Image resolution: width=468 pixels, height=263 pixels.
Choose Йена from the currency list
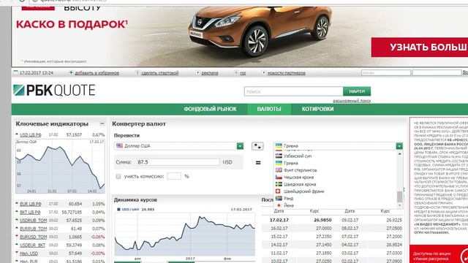coord(284,205)
